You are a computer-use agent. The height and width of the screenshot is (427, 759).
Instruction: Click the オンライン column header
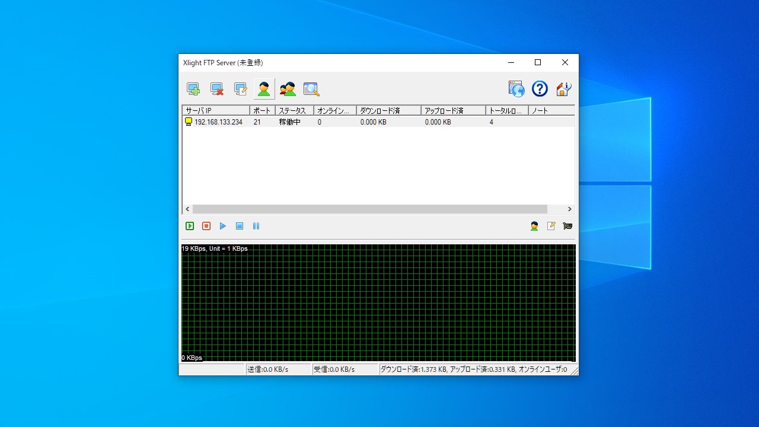[x=335, y=111]
